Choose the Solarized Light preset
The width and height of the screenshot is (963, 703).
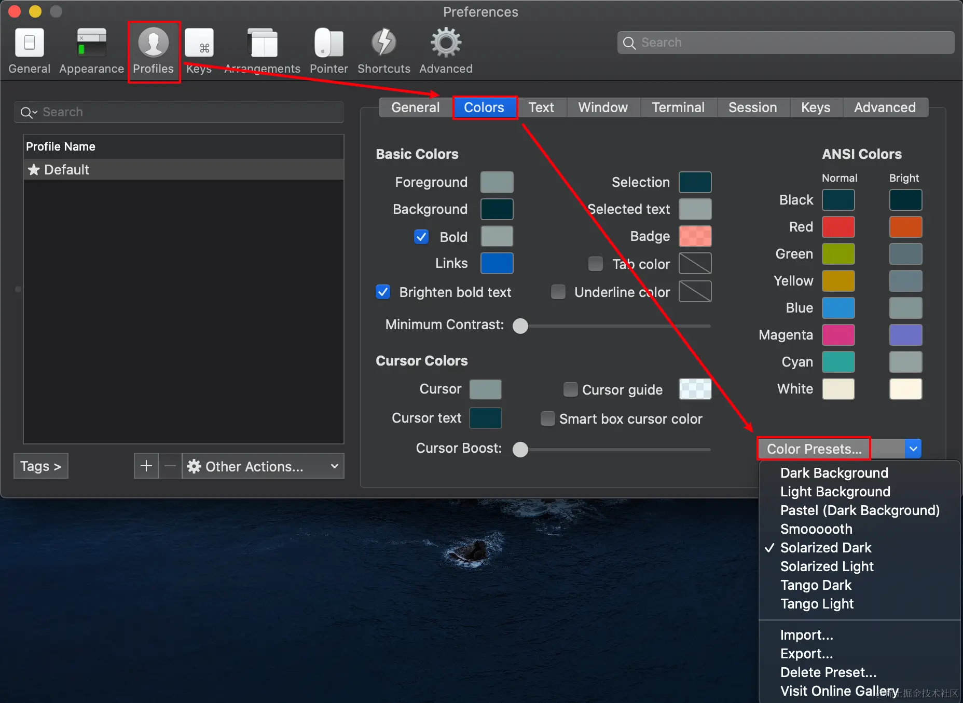[x=859, y=566]
